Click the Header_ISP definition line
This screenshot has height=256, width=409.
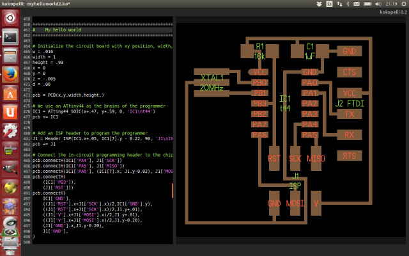coord(102,138)
